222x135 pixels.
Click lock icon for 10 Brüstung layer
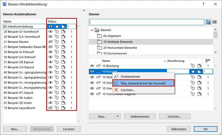192,66
